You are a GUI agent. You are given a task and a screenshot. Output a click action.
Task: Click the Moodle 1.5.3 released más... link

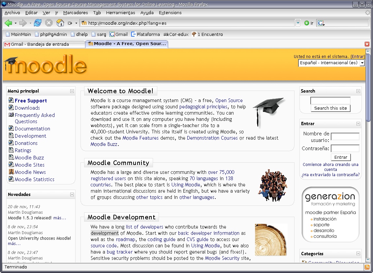pyautogui.click(x=59, y=218)
